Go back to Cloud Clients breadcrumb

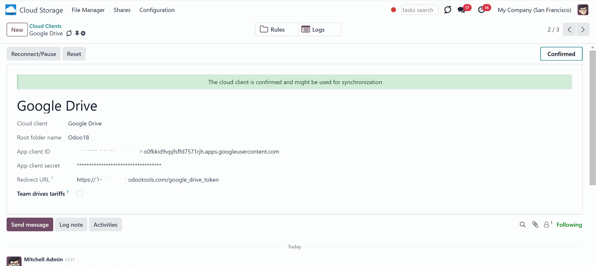click(x=45, y=26)
